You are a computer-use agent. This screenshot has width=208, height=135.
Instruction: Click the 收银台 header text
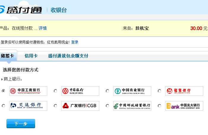(59, 10)
